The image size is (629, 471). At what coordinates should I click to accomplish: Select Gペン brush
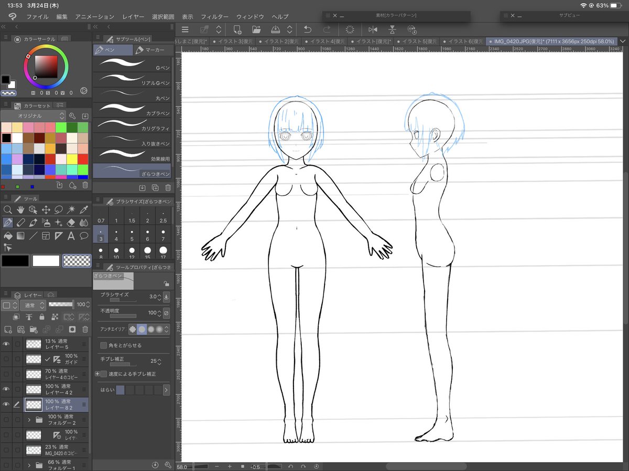132,64
